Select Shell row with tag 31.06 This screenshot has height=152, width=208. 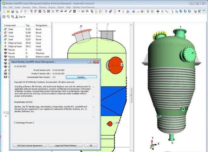27,33
